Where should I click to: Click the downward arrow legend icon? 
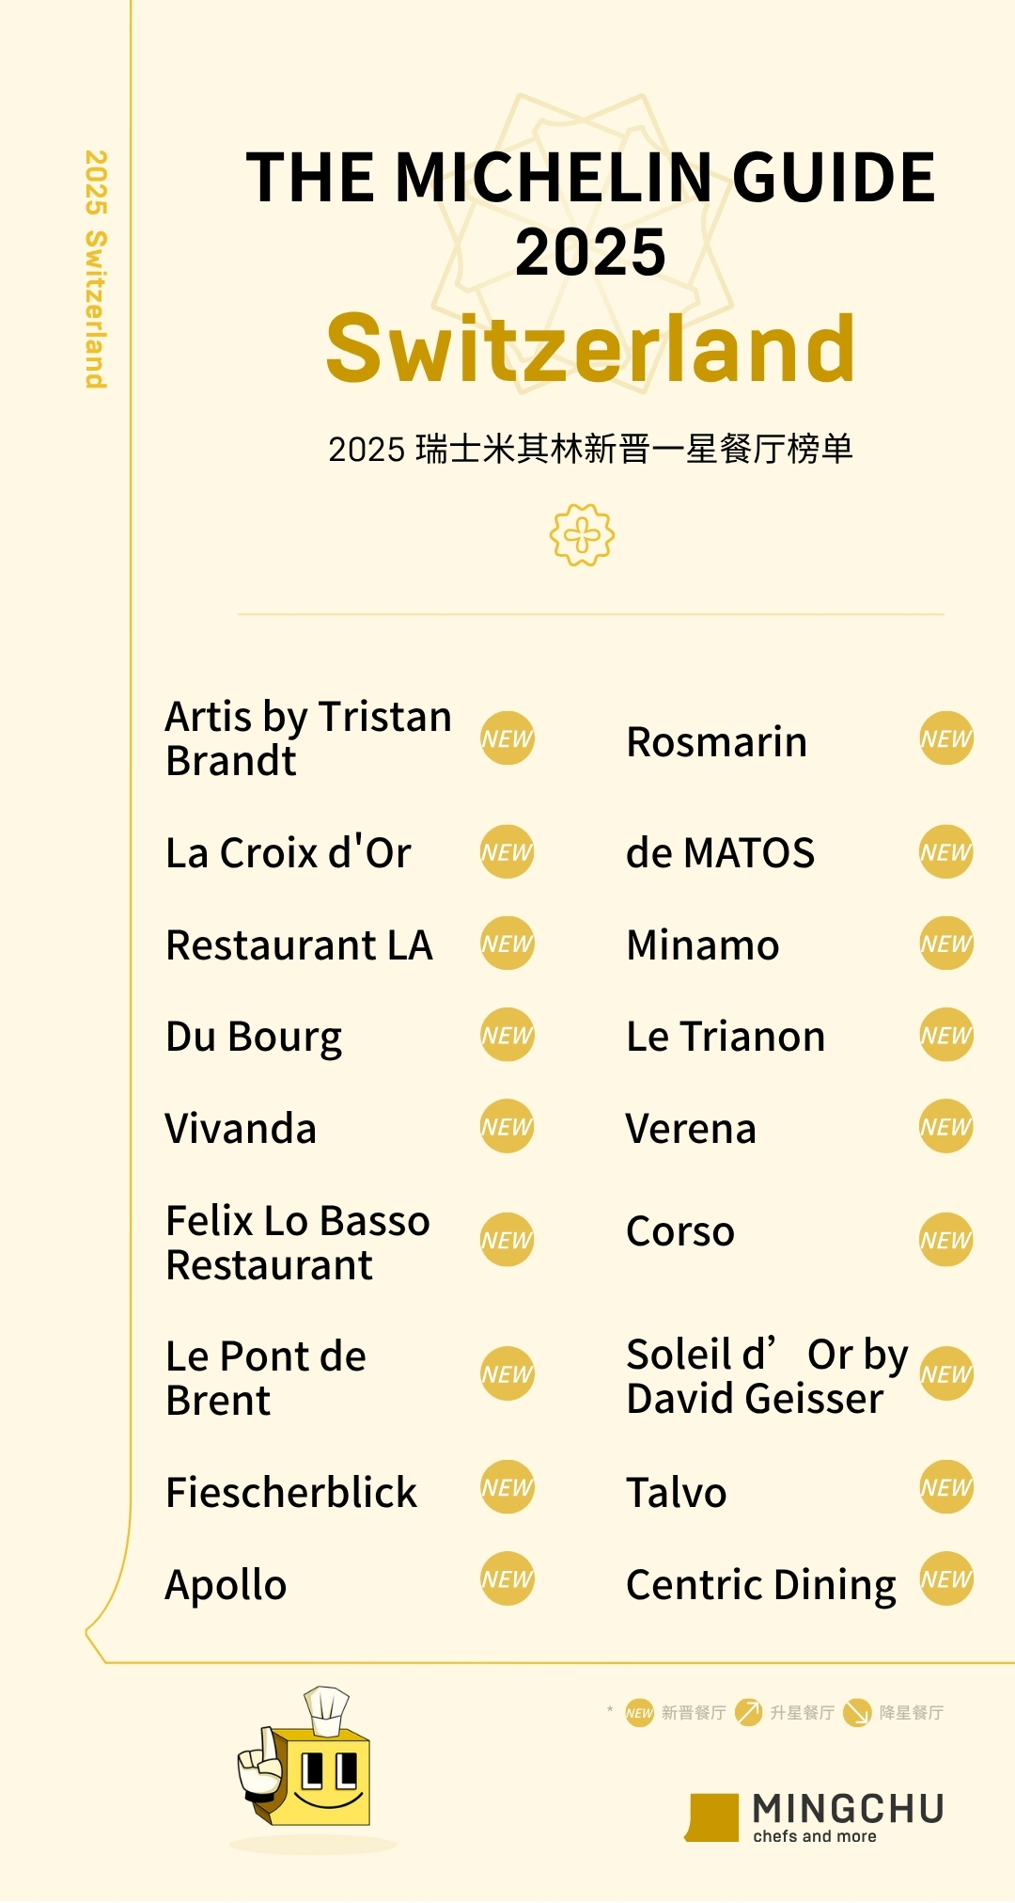pos(857,1712)
